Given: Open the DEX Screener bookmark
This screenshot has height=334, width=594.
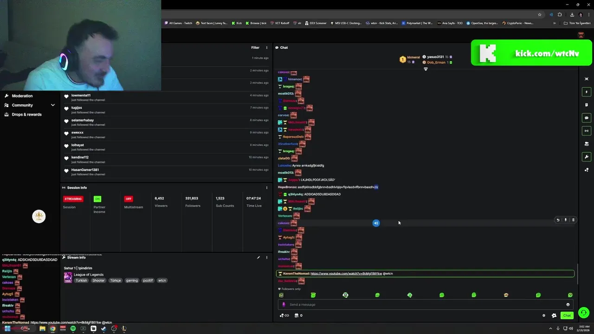Looking at the screenshot, I should 316,23.
